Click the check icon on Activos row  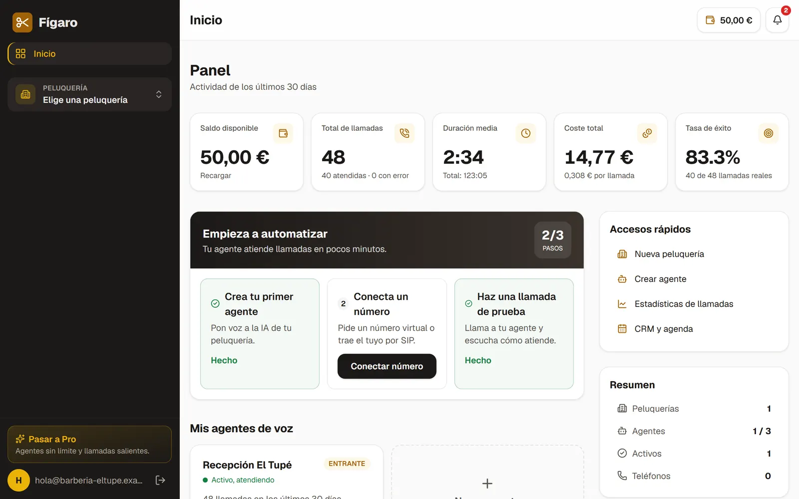tap(622, 453)
